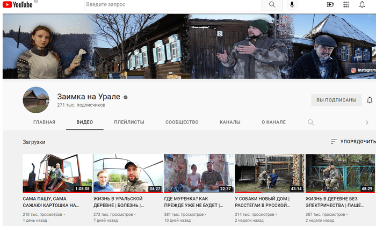Click the 271 тыс. подписчиков text
The height and width of the screenshot is (226, 376).
tap(81, 105)
